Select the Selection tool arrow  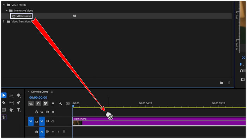[4, 95]
